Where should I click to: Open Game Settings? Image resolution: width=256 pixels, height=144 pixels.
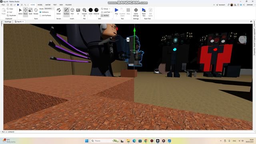point(136,12)
